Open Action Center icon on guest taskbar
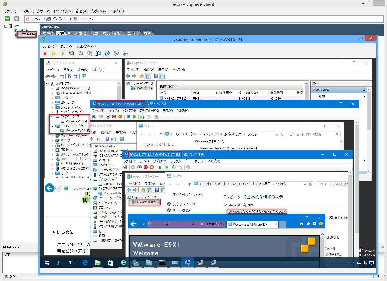The image size is (387, 281). 372,263
